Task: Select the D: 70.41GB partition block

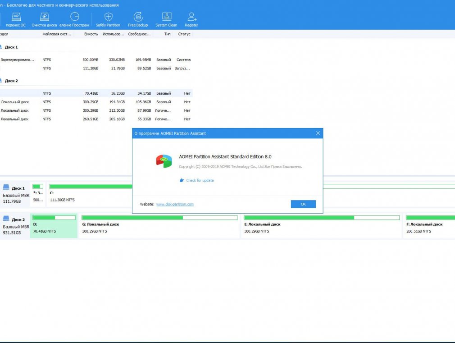Action: [54, 226]
